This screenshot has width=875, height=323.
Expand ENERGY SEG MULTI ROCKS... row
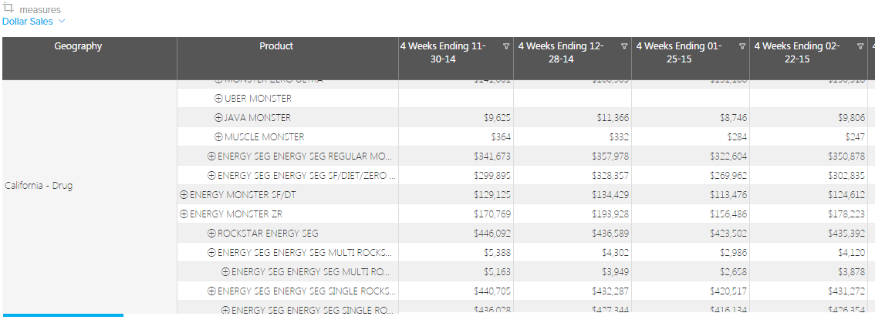tap(211, 252)
